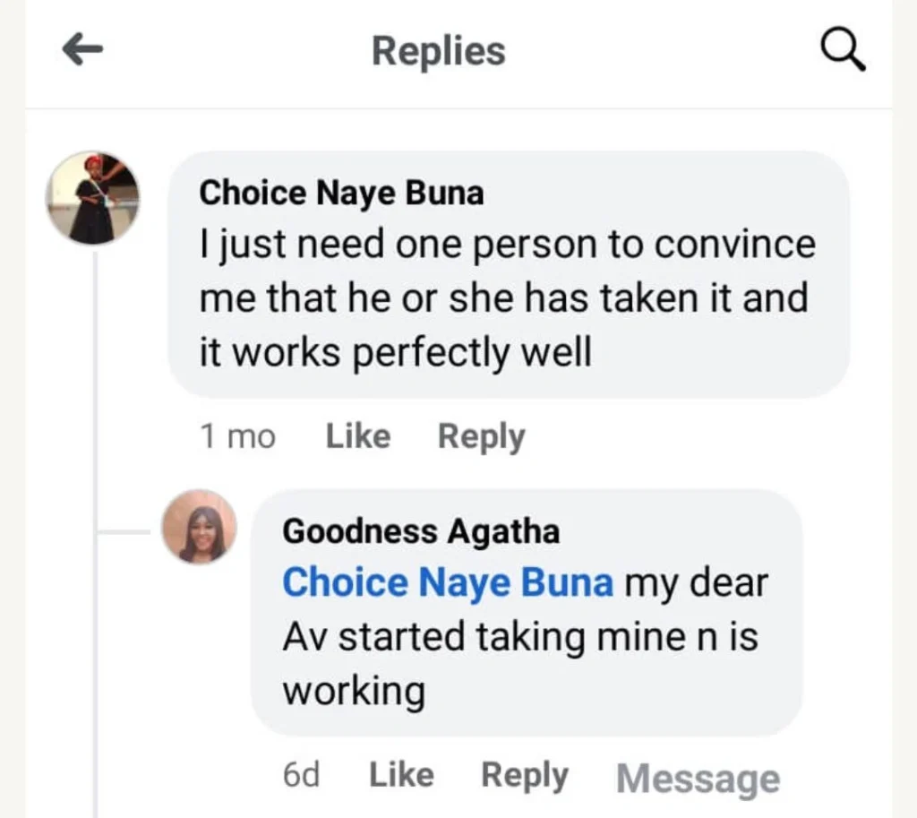Viewport: 917px width, 818px height.
Task: Click the word 'working' in Goodness Agatha's reply
Action: click(x=354, y=692)
